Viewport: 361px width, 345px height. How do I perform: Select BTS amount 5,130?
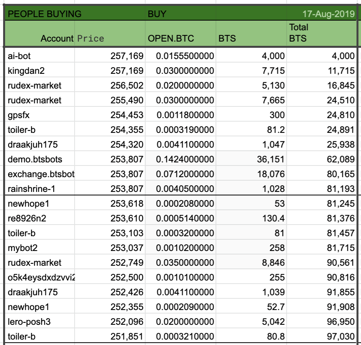[251, 85]
